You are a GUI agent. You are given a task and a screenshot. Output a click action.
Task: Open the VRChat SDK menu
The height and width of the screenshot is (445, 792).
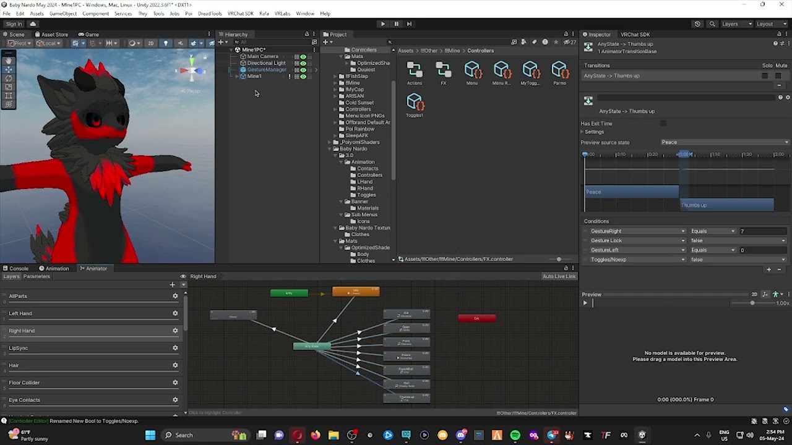point(240,13)
